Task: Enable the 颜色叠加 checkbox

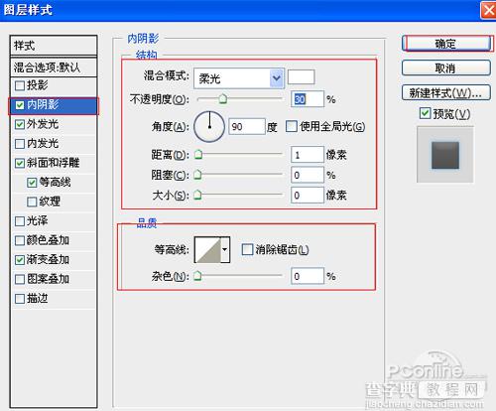Action: click(20, 240)
